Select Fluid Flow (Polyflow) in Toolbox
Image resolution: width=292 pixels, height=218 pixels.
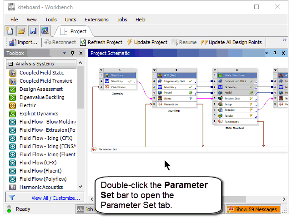tap(43, 179)
